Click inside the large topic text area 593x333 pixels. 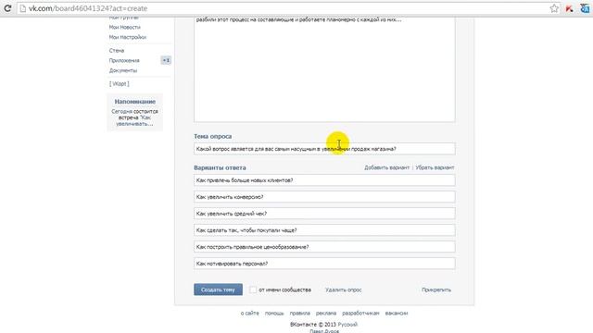coord(324,70)
